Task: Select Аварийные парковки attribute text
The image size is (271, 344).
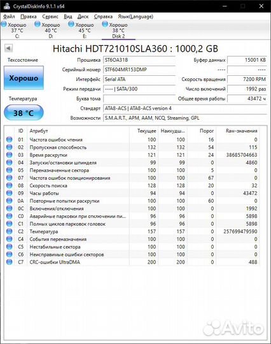Action: (78, 216)
